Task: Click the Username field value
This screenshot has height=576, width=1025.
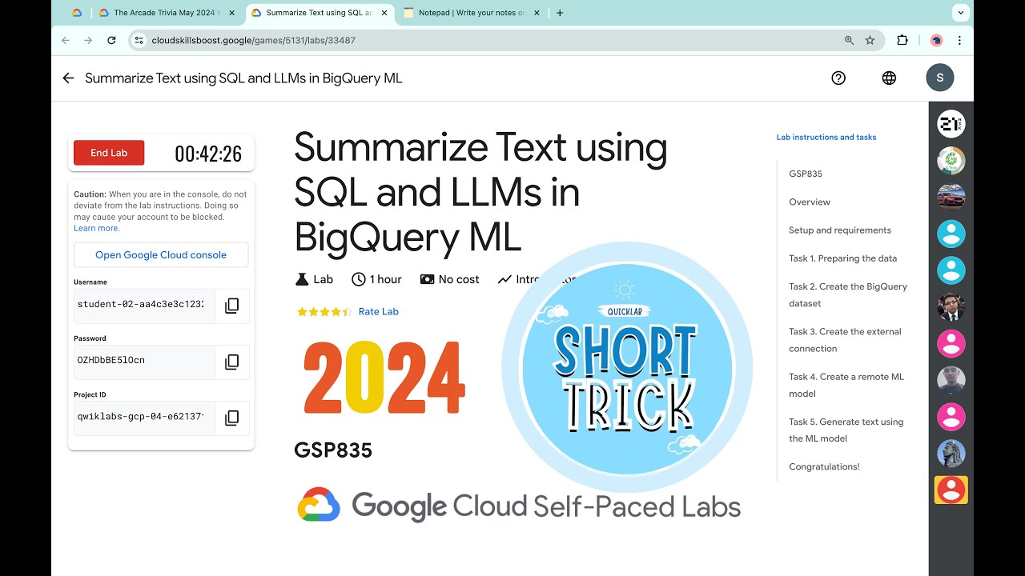Action: point(144,306)
